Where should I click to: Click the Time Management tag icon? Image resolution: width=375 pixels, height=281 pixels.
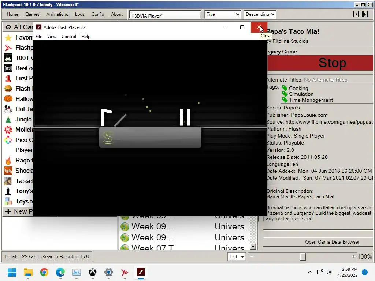(x=285, y=100)
